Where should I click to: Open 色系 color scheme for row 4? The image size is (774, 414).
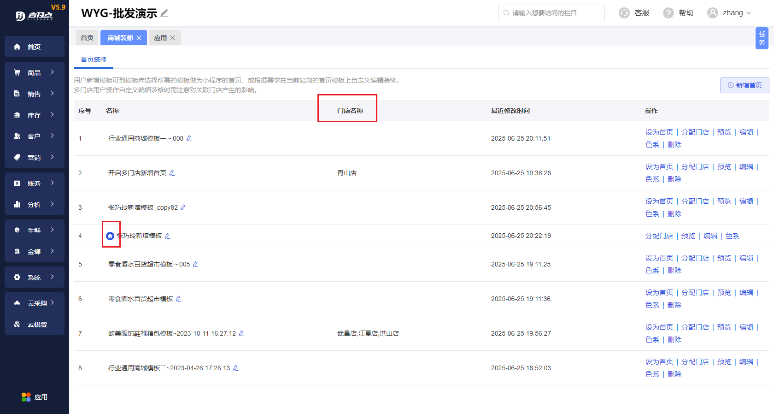(x=732, y=236)
